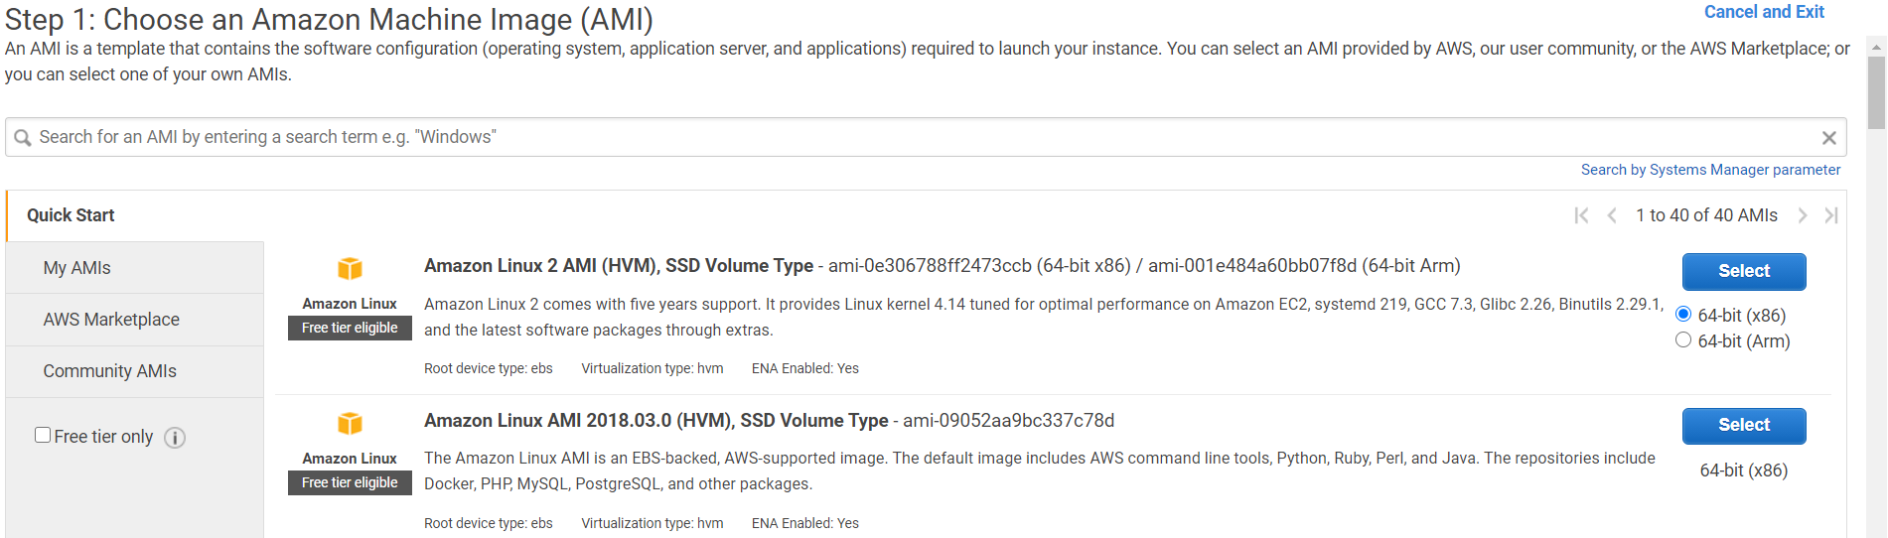Open Search by Systems Manager parameter
Image resolution: width=1888 pixels, height=538 pixels.
1710,170
